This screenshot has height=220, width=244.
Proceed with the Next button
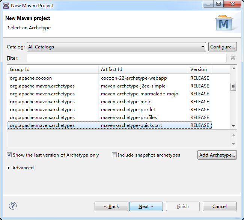[x=146, y=206]
